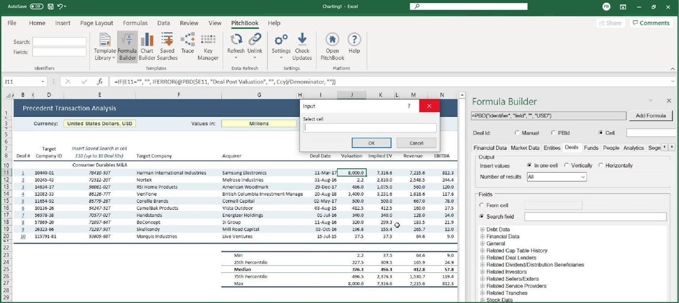Expand the Financial Data tree node
The width and height of the screenshot is (679, 303).
(x=482, y=236)
